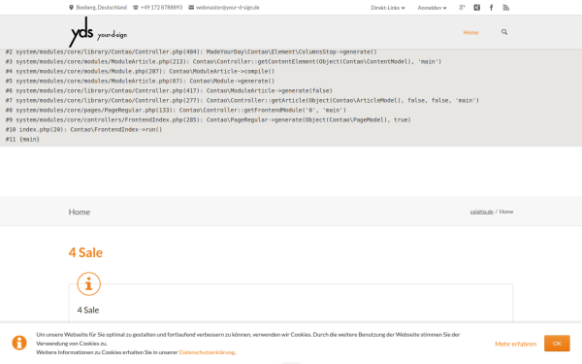Viewport: 582px width, 364px height.
Task: Click stack trace line #3 getContentElement
Action: click(223, 62)
